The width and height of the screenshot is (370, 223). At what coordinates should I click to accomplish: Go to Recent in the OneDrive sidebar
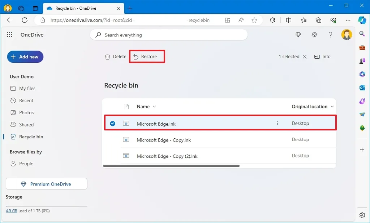(26, 100)
